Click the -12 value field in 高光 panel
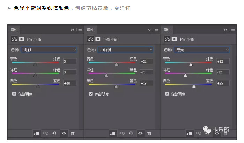Screen dimensions: 244x143 tap(223, 72)
